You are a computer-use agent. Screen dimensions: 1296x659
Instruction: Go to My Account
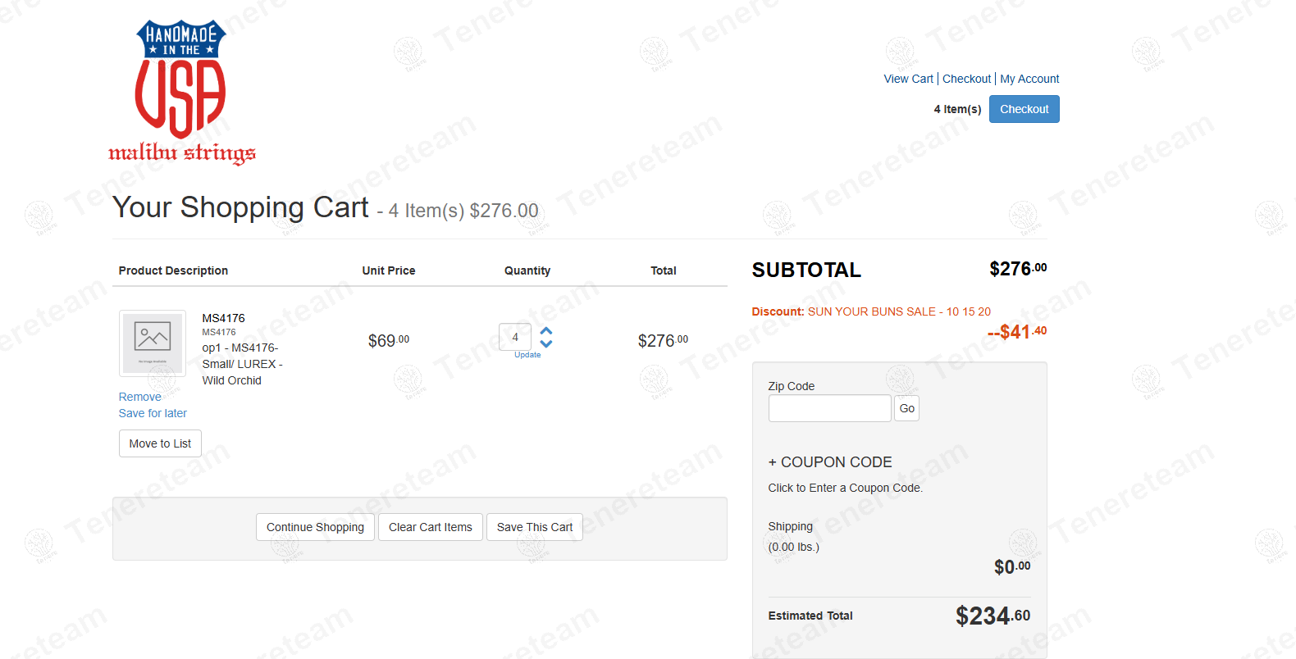[1029, 79]
